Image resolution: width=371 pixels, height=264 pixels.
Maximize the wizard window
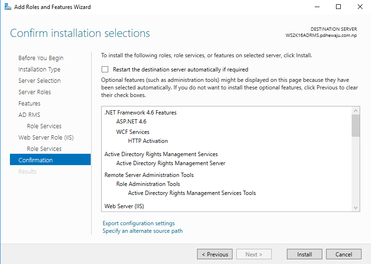[338, 7]
